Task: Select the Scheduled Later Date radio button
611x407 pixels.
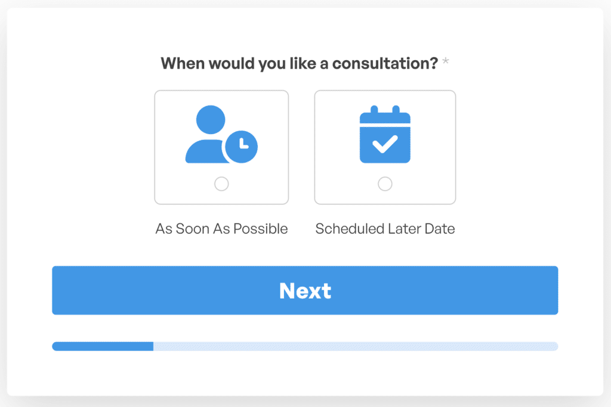Action: (385, 184)
